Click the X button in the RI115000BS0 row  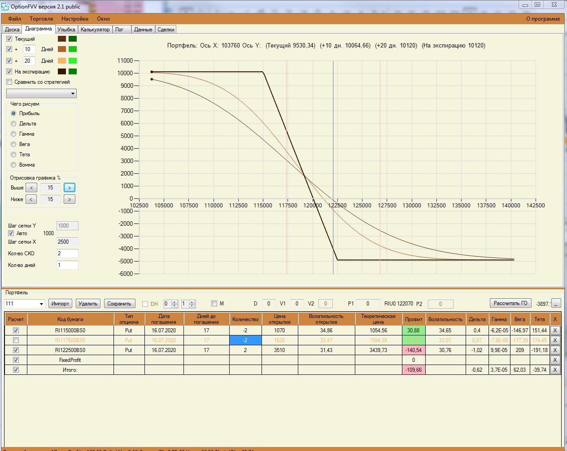point(555,331)
